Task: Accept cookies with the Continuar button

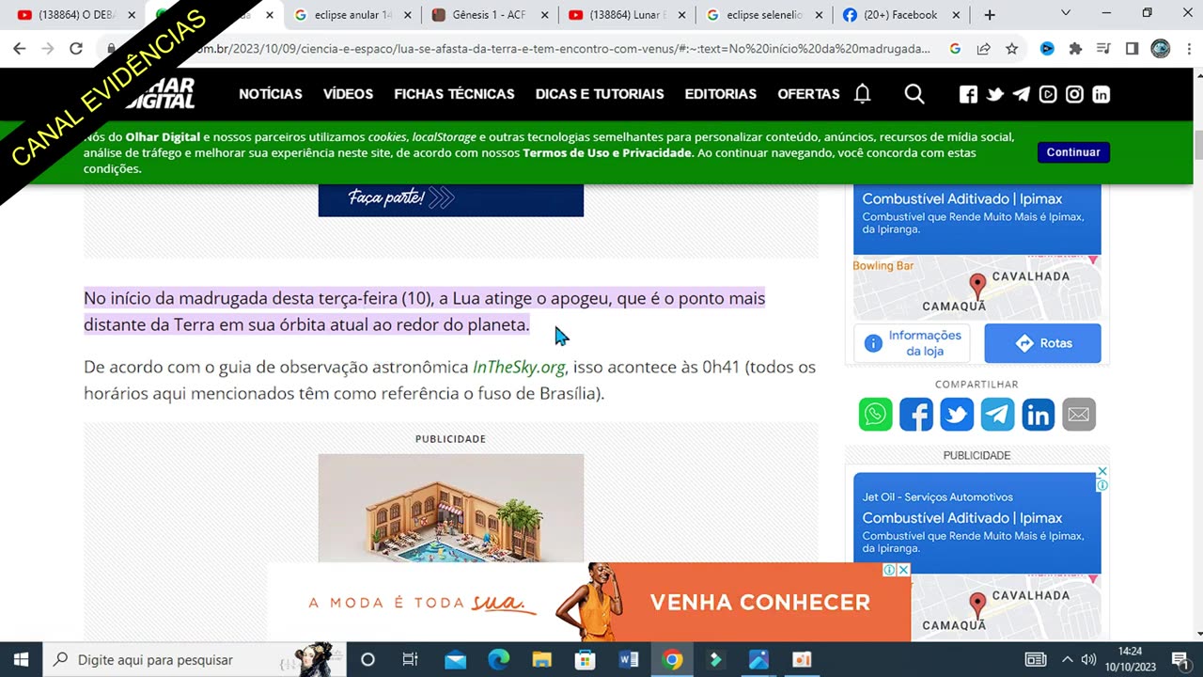Action: tap(1073, 152)
